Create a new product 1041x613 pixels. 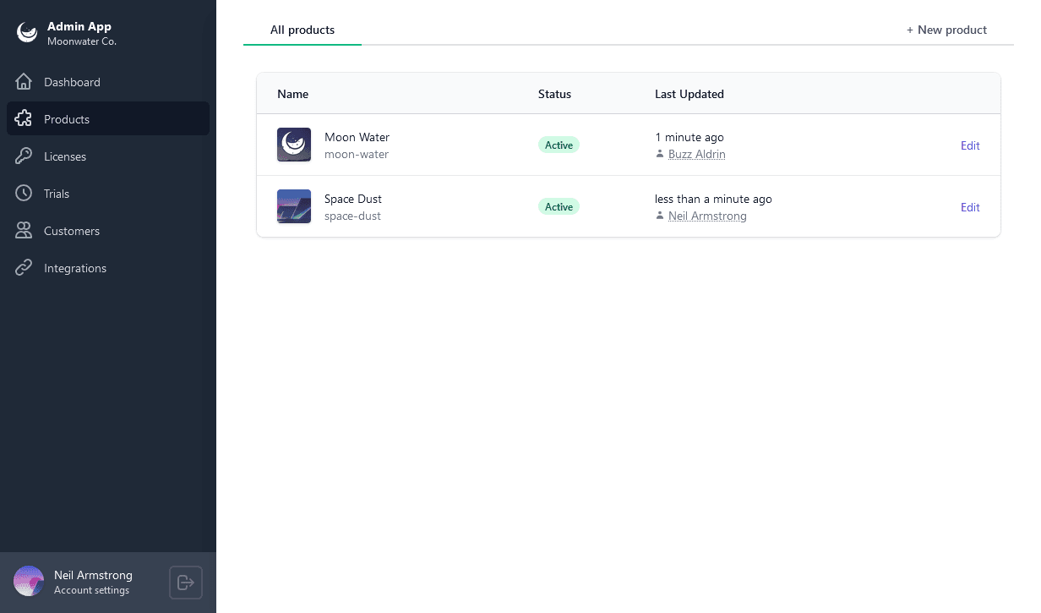946,30
